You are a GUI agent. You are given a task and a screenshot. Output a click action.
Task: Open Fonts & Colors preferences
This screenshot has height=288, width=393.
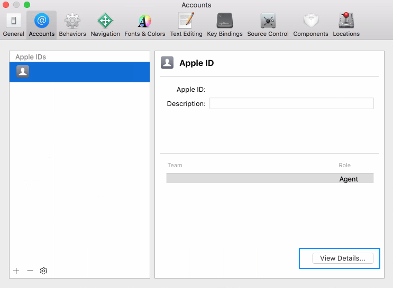point(144,25)
